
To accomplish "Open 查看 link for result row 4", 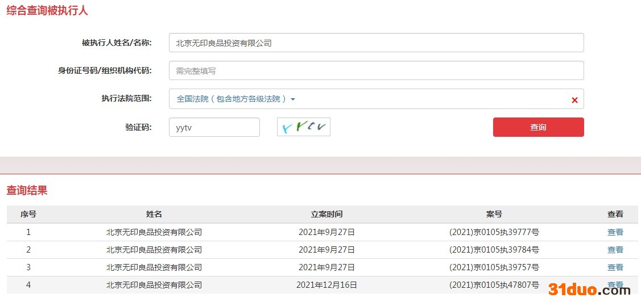I will [615, 284].
